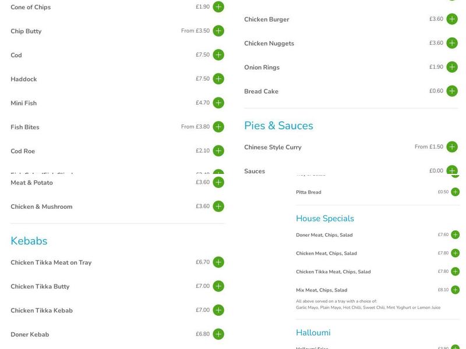Add Cone of Chips to order
466x349 pixels.
(218, 7)
